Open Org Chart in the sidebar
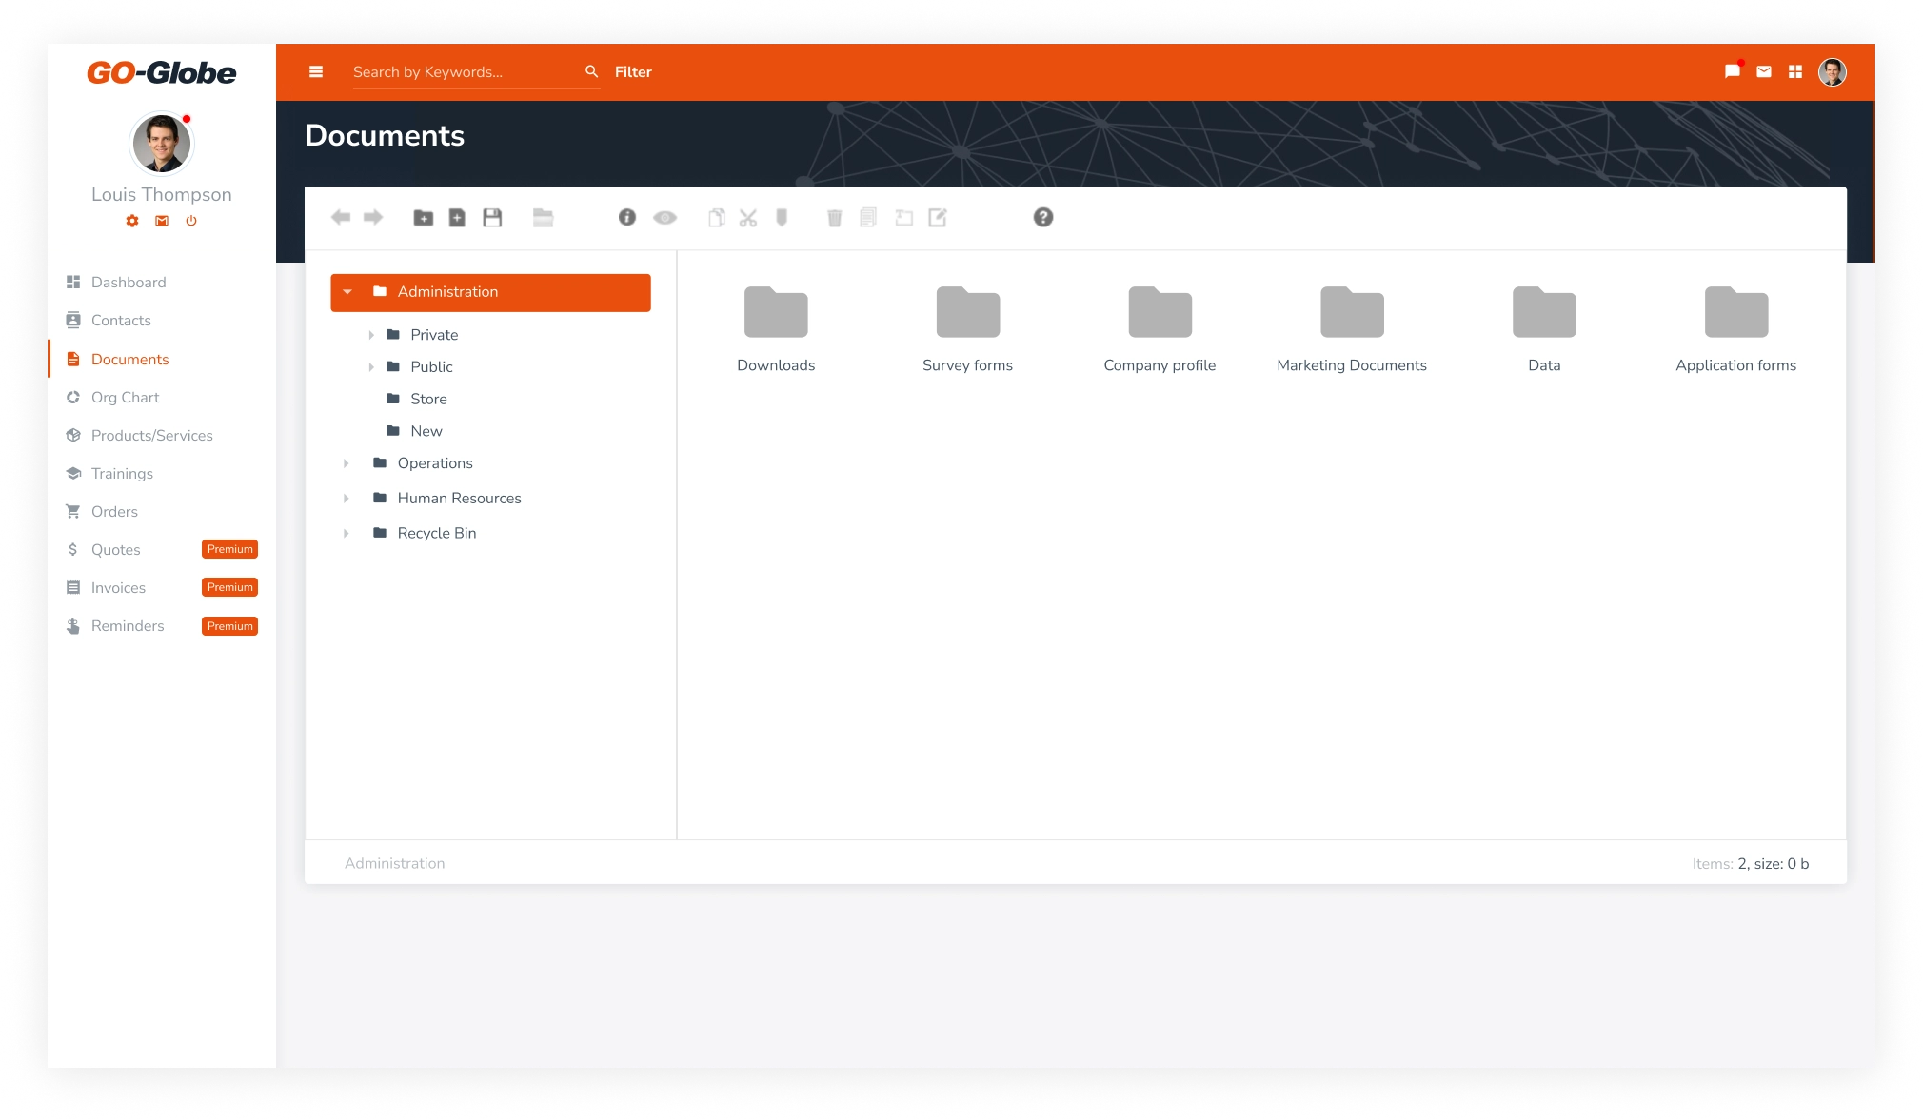The image size is (1923, 1119). click(125, 398)
